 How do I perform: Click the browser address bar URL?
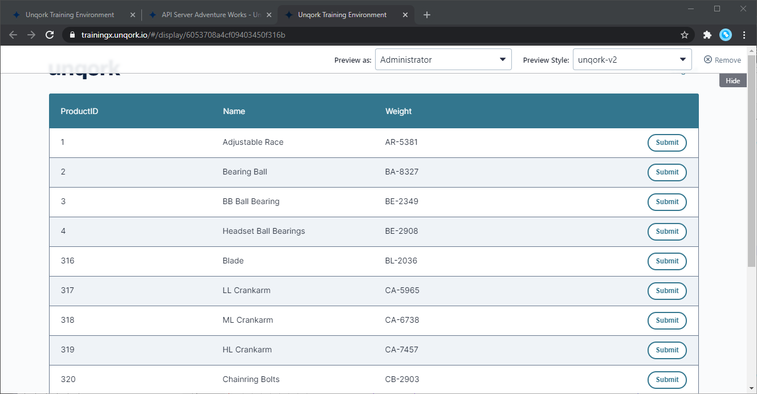(x=182, y=35)
